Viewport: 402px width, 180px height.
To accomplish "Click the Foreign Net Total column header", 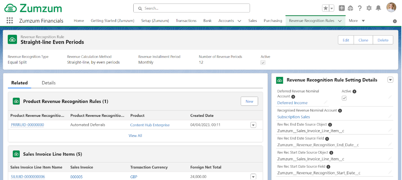I will pyautogui.click(x=206, y=167).
